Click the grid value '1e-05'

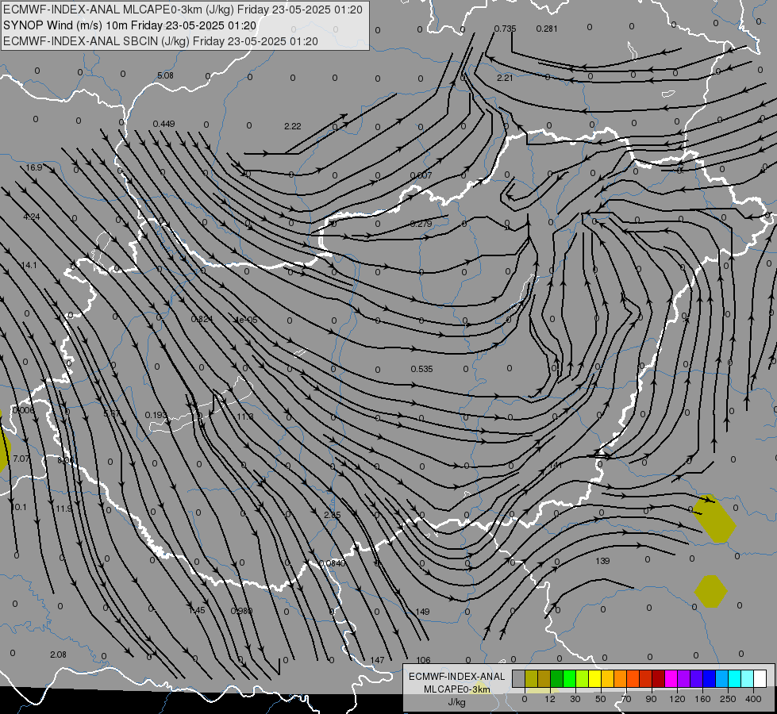point(246,320)
